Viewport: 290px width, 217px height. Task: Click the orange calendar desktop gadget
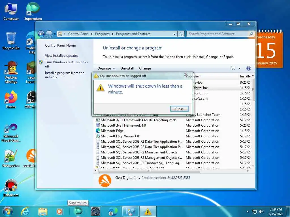[x=270, y=49]
